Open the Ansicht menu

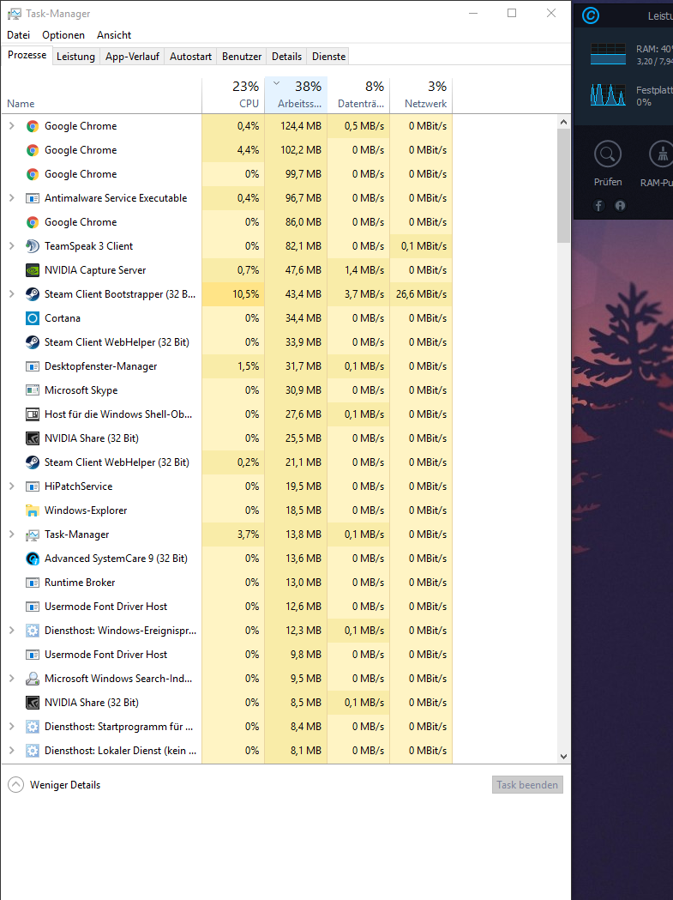click(114, 35)
